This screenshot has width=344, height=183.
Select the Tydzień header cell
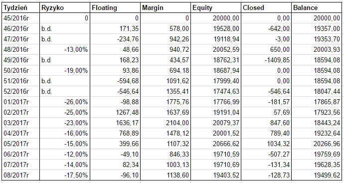coord(21,7)
